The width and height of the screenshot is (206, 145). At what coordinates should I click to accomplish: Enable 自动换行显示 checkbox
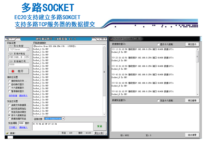click(9, 84)
